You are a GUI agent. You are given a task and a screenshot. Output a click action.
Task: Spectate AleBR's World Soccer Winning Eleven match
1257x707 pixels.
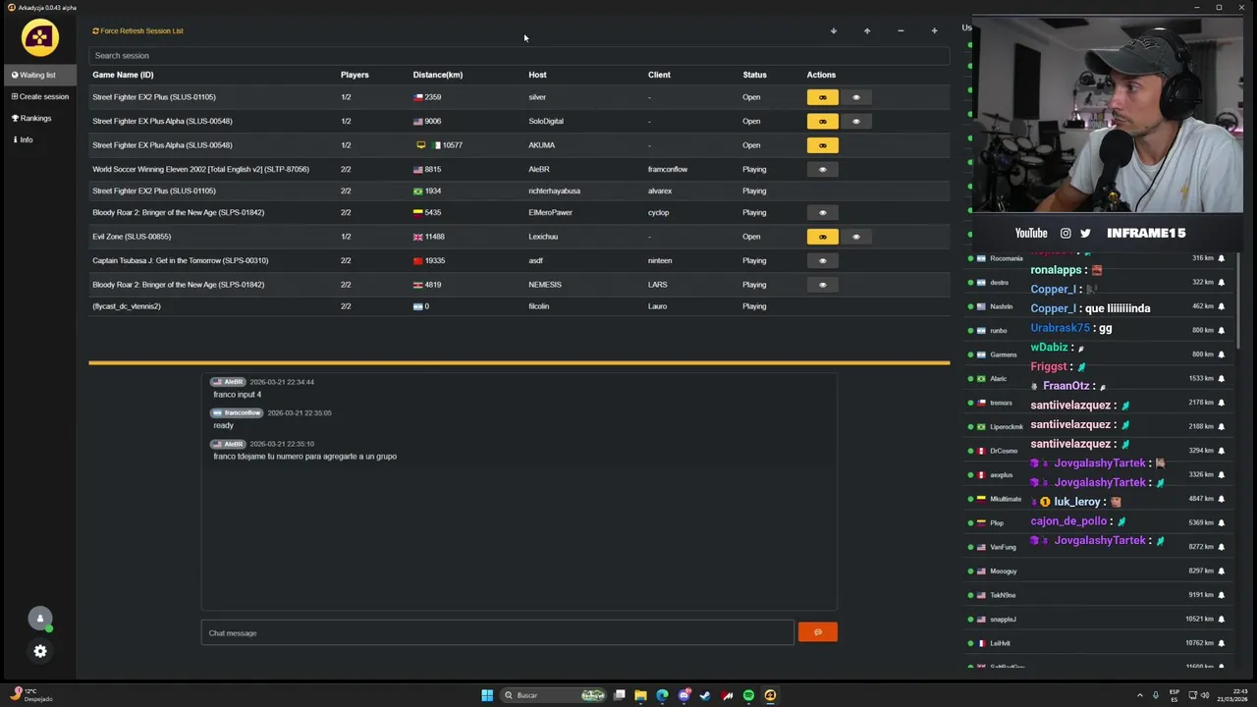[x=823, y=169]
